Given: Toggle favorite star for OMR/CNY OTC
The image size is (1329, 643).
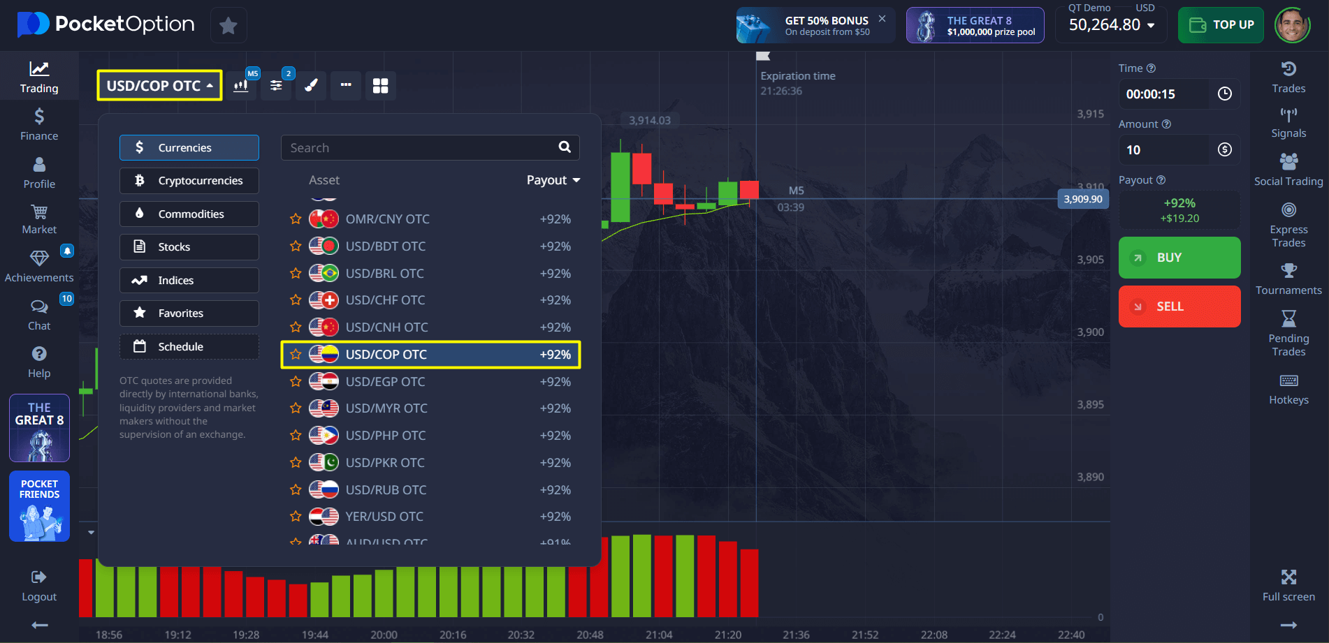Looking at the screenshot, I should 296,219.
